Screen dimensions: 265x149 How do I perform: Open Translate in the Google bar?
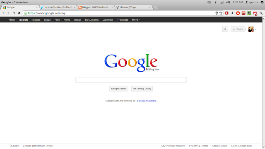click(x=123, y=20)
